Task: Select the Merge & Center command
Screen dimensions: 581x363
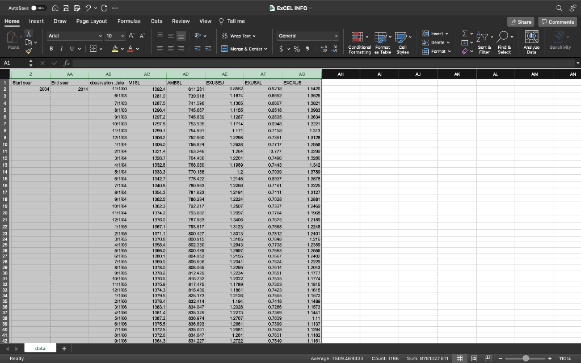Action: [x=244, y=49]
